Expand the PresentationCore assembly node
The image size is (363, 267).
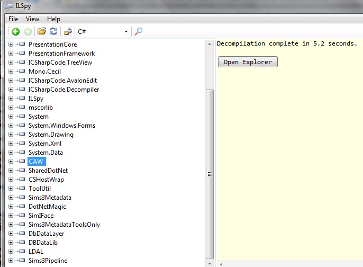click(x=11, y=44)
